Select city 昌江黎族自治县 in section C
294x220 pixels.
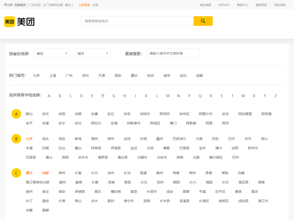coord(38,182)
